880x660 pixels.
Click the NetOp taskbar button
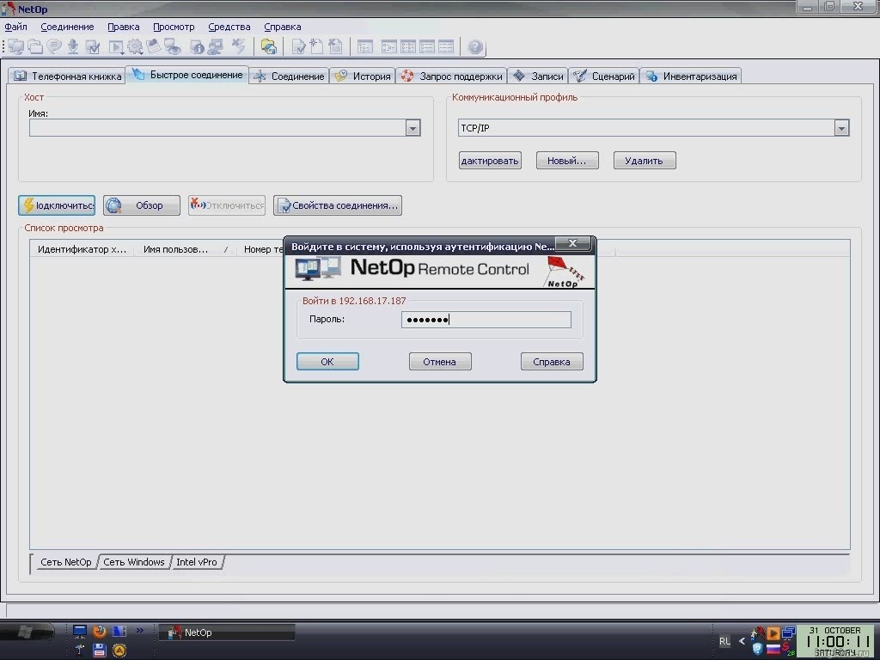226,632
